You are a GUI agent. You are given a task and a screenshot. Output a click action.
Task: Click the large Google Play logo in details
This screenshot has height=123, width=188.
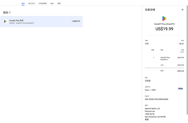pyautogui.click(x=164, y=19)
